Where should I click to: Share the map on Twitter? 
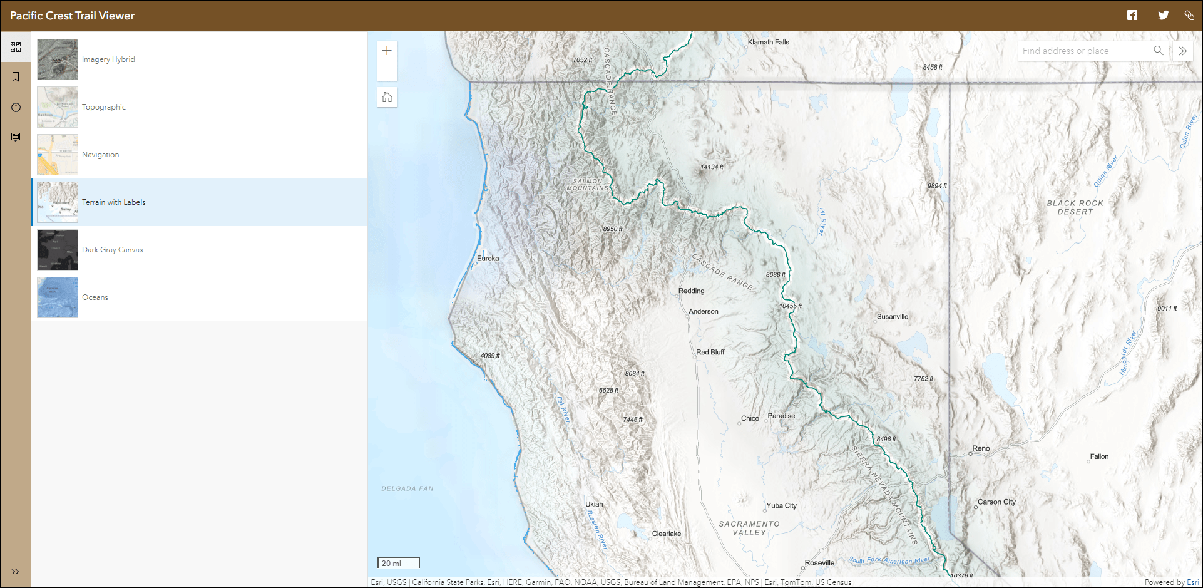tap(1163, 16)
